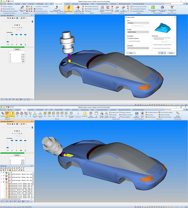Click Beállítás button in top window simulation panel

coord(17,49)
